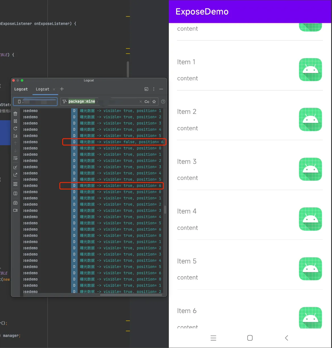The width and height of the screenshot is (332, 348).
Task: Click the onExposeListener code line in editor
Action: [x=38, y=24]
